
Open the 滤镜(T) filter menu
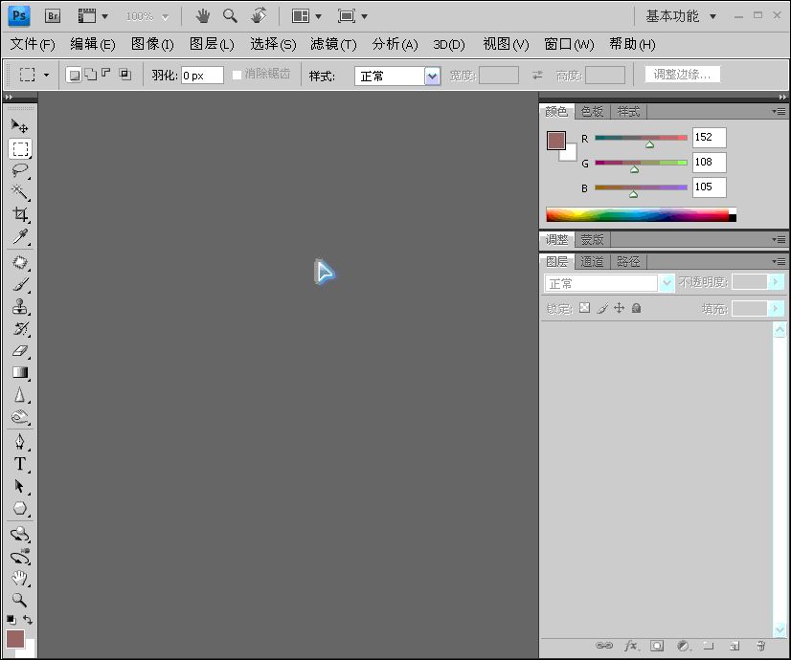coord(332,44)
